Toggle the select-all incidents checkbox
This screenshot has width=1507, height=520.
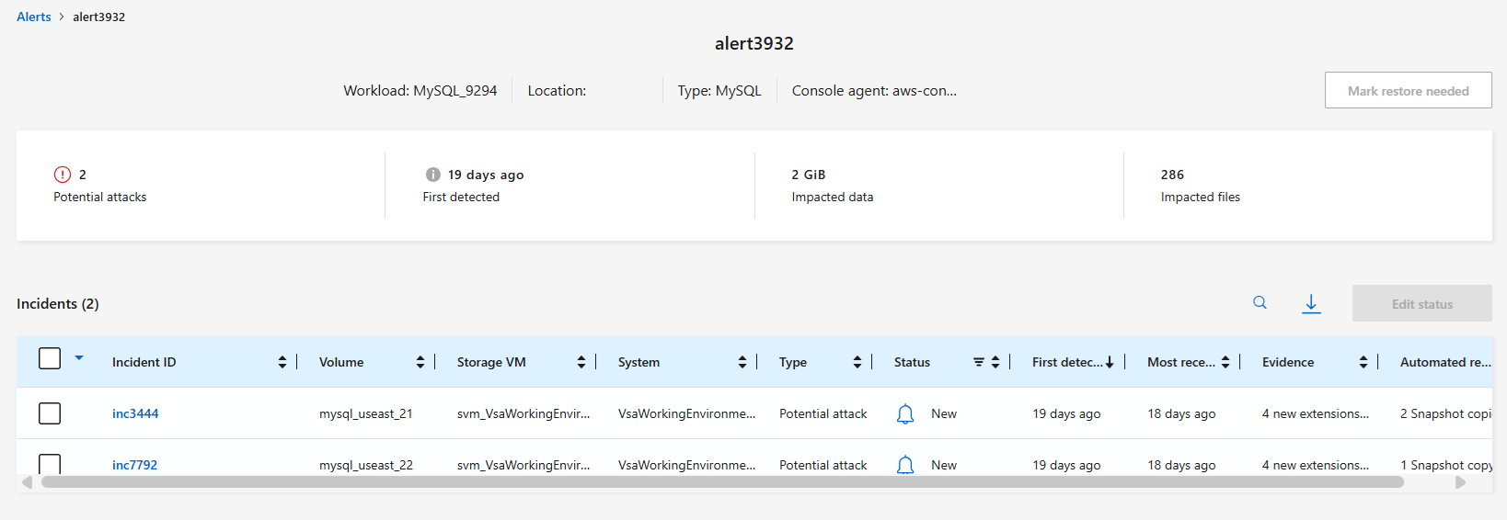point(50,358)
